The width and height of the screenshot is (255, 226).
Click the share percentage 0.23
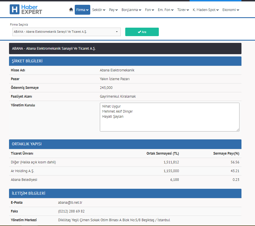click(x=236, y=180)
